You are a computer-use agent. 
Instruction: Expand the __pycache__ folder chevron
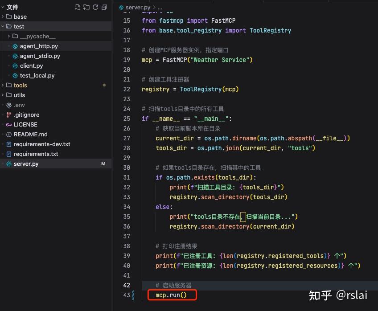[9, 36]
